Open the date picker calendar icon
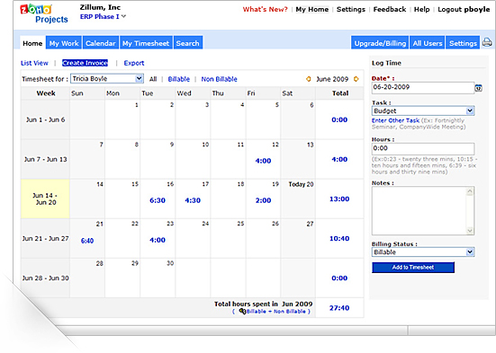Viewport: 496px width, 353px height. 479,88
